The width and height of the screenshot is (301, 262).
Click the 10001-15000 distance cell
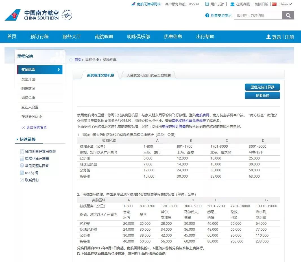(x=267, y=206)
